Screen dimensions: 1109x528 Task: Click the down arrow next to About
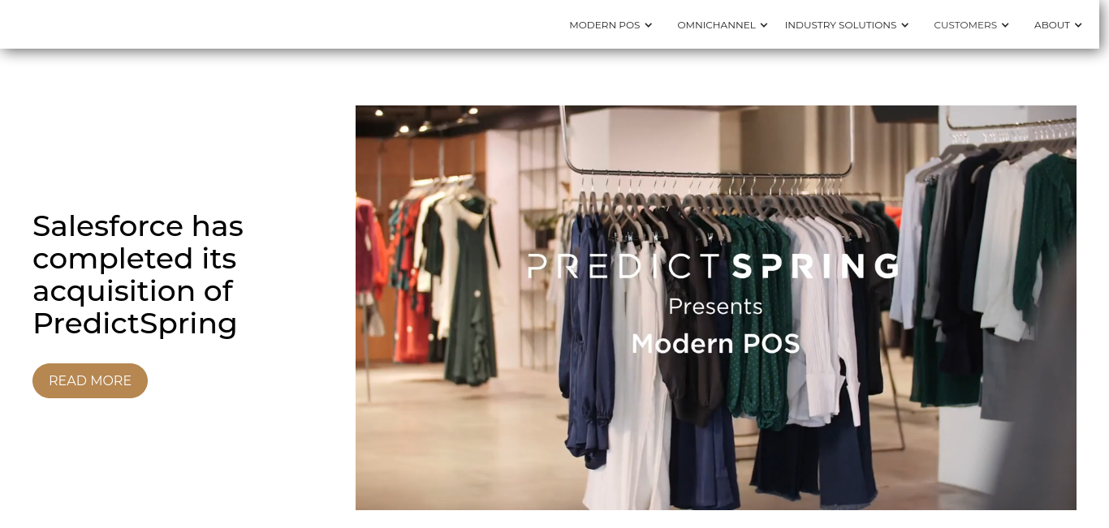point(1078,25)
